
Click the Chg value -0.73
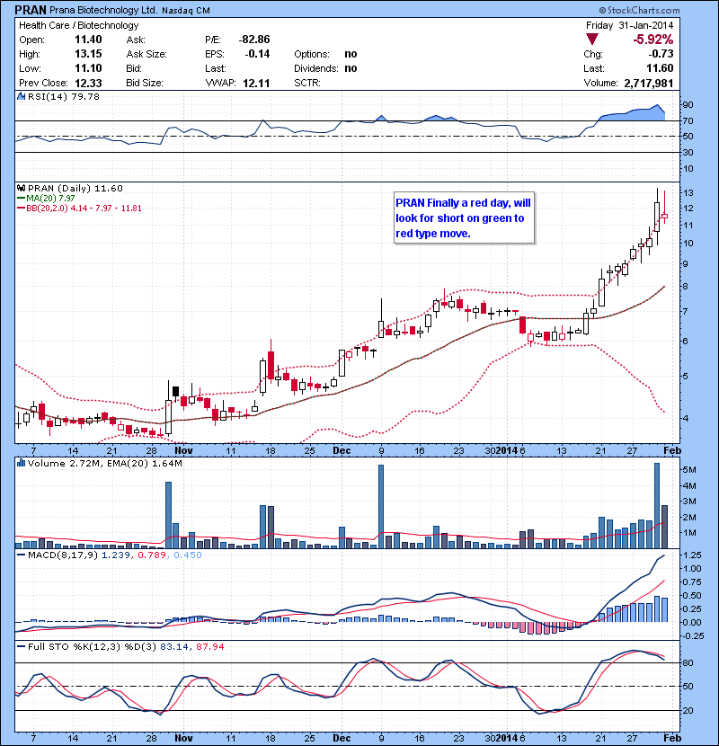coord(661,54)
